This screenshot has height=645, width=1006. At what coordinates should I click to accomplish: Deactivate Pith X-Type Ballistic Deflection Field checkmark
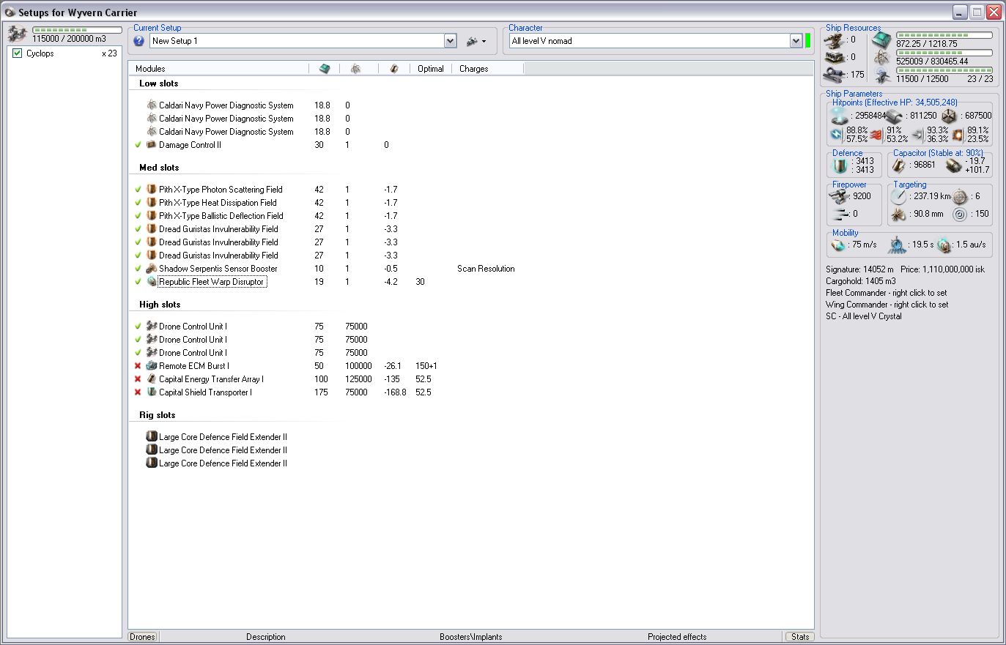[138, 216]
